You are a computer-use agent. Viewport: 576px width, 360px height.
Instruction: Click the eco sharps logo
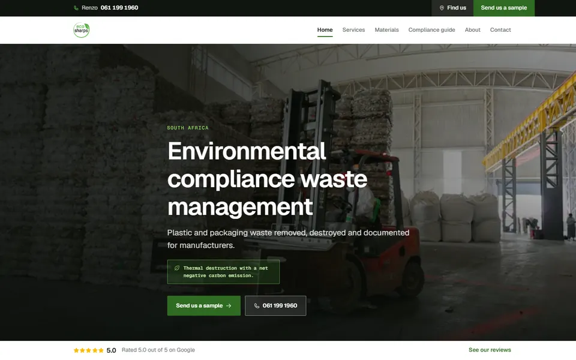[81, 30]
